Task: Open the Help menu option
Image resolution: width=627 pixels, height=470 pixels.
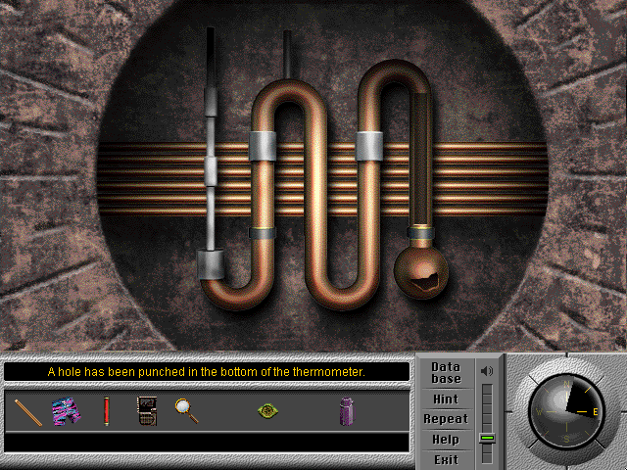Action: [446, 440]
